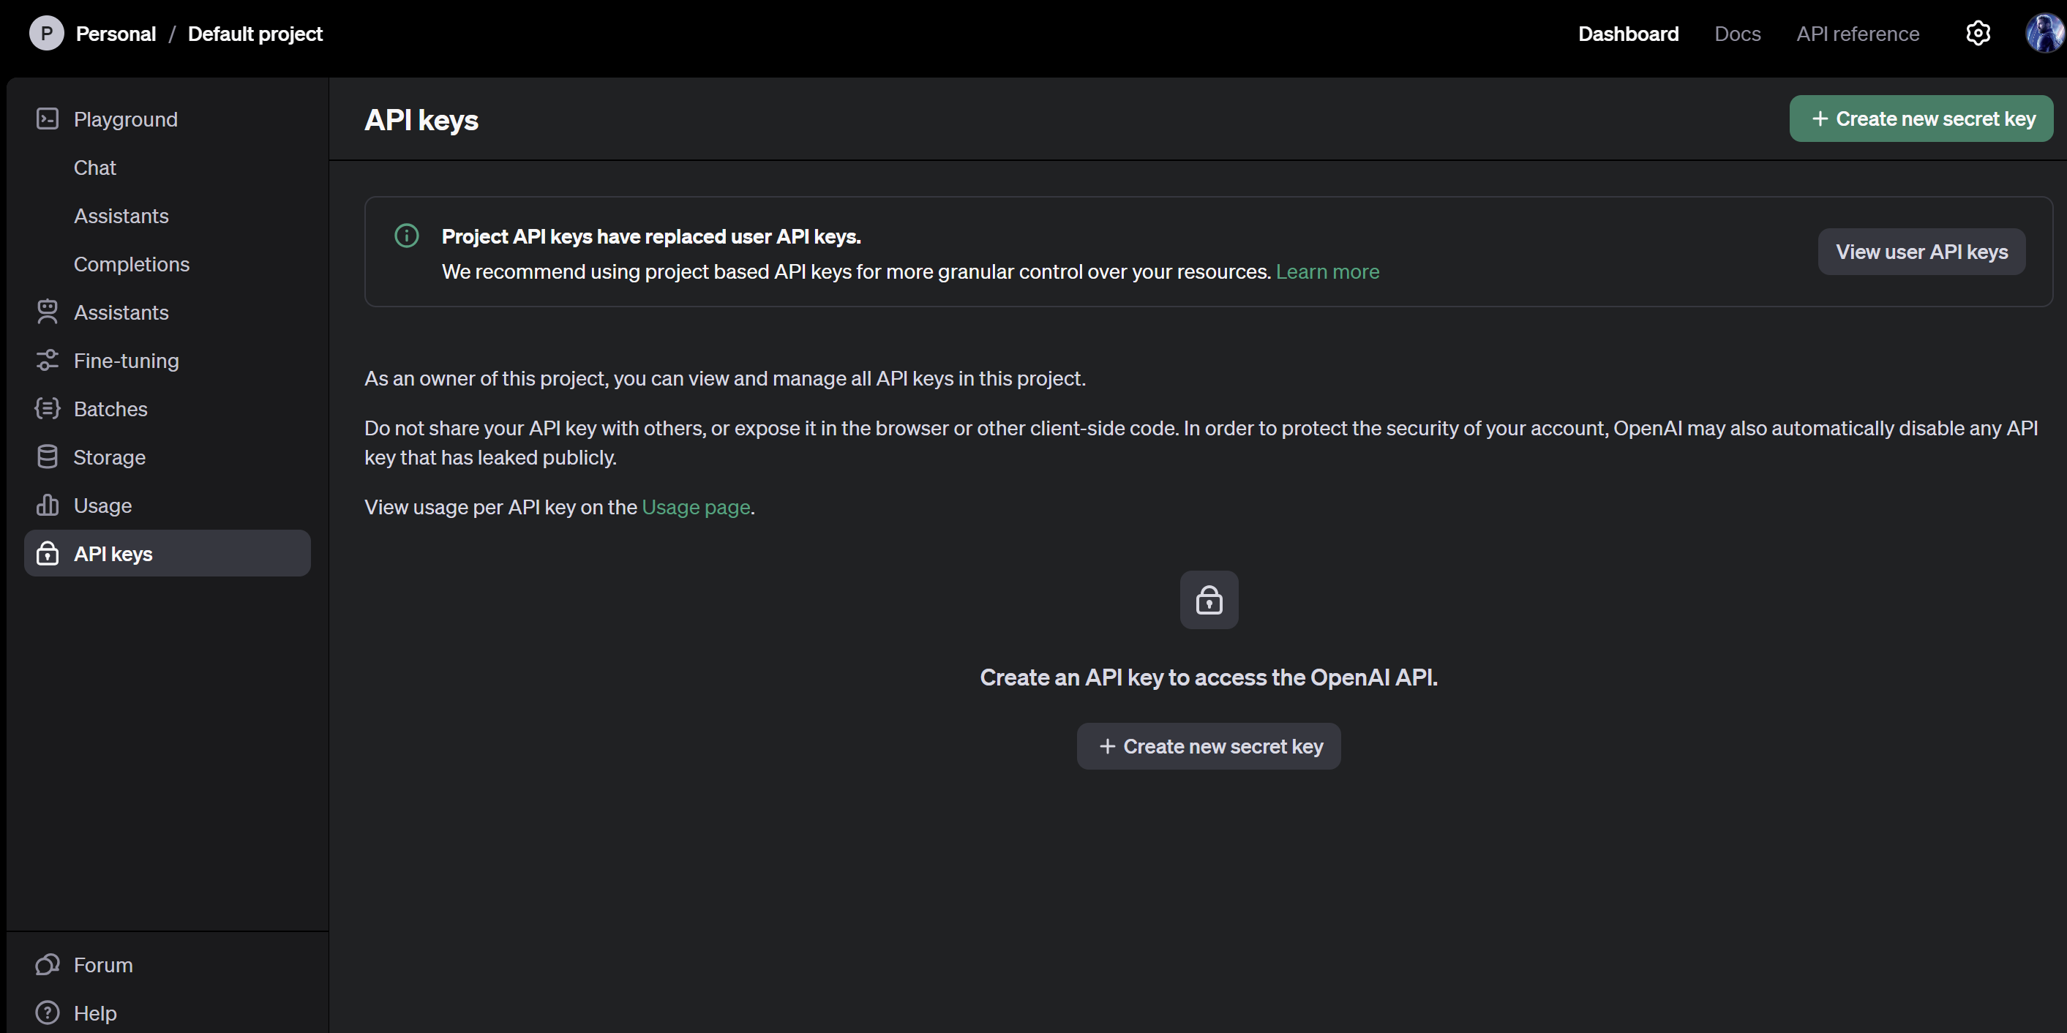
Task: Open Assistants via the robot icon
Action: pos(48,312)
